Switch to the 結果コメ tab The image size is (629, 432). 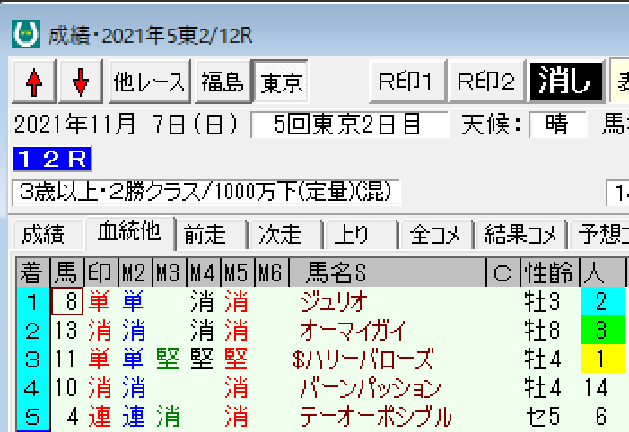click(x=520, y=235)
